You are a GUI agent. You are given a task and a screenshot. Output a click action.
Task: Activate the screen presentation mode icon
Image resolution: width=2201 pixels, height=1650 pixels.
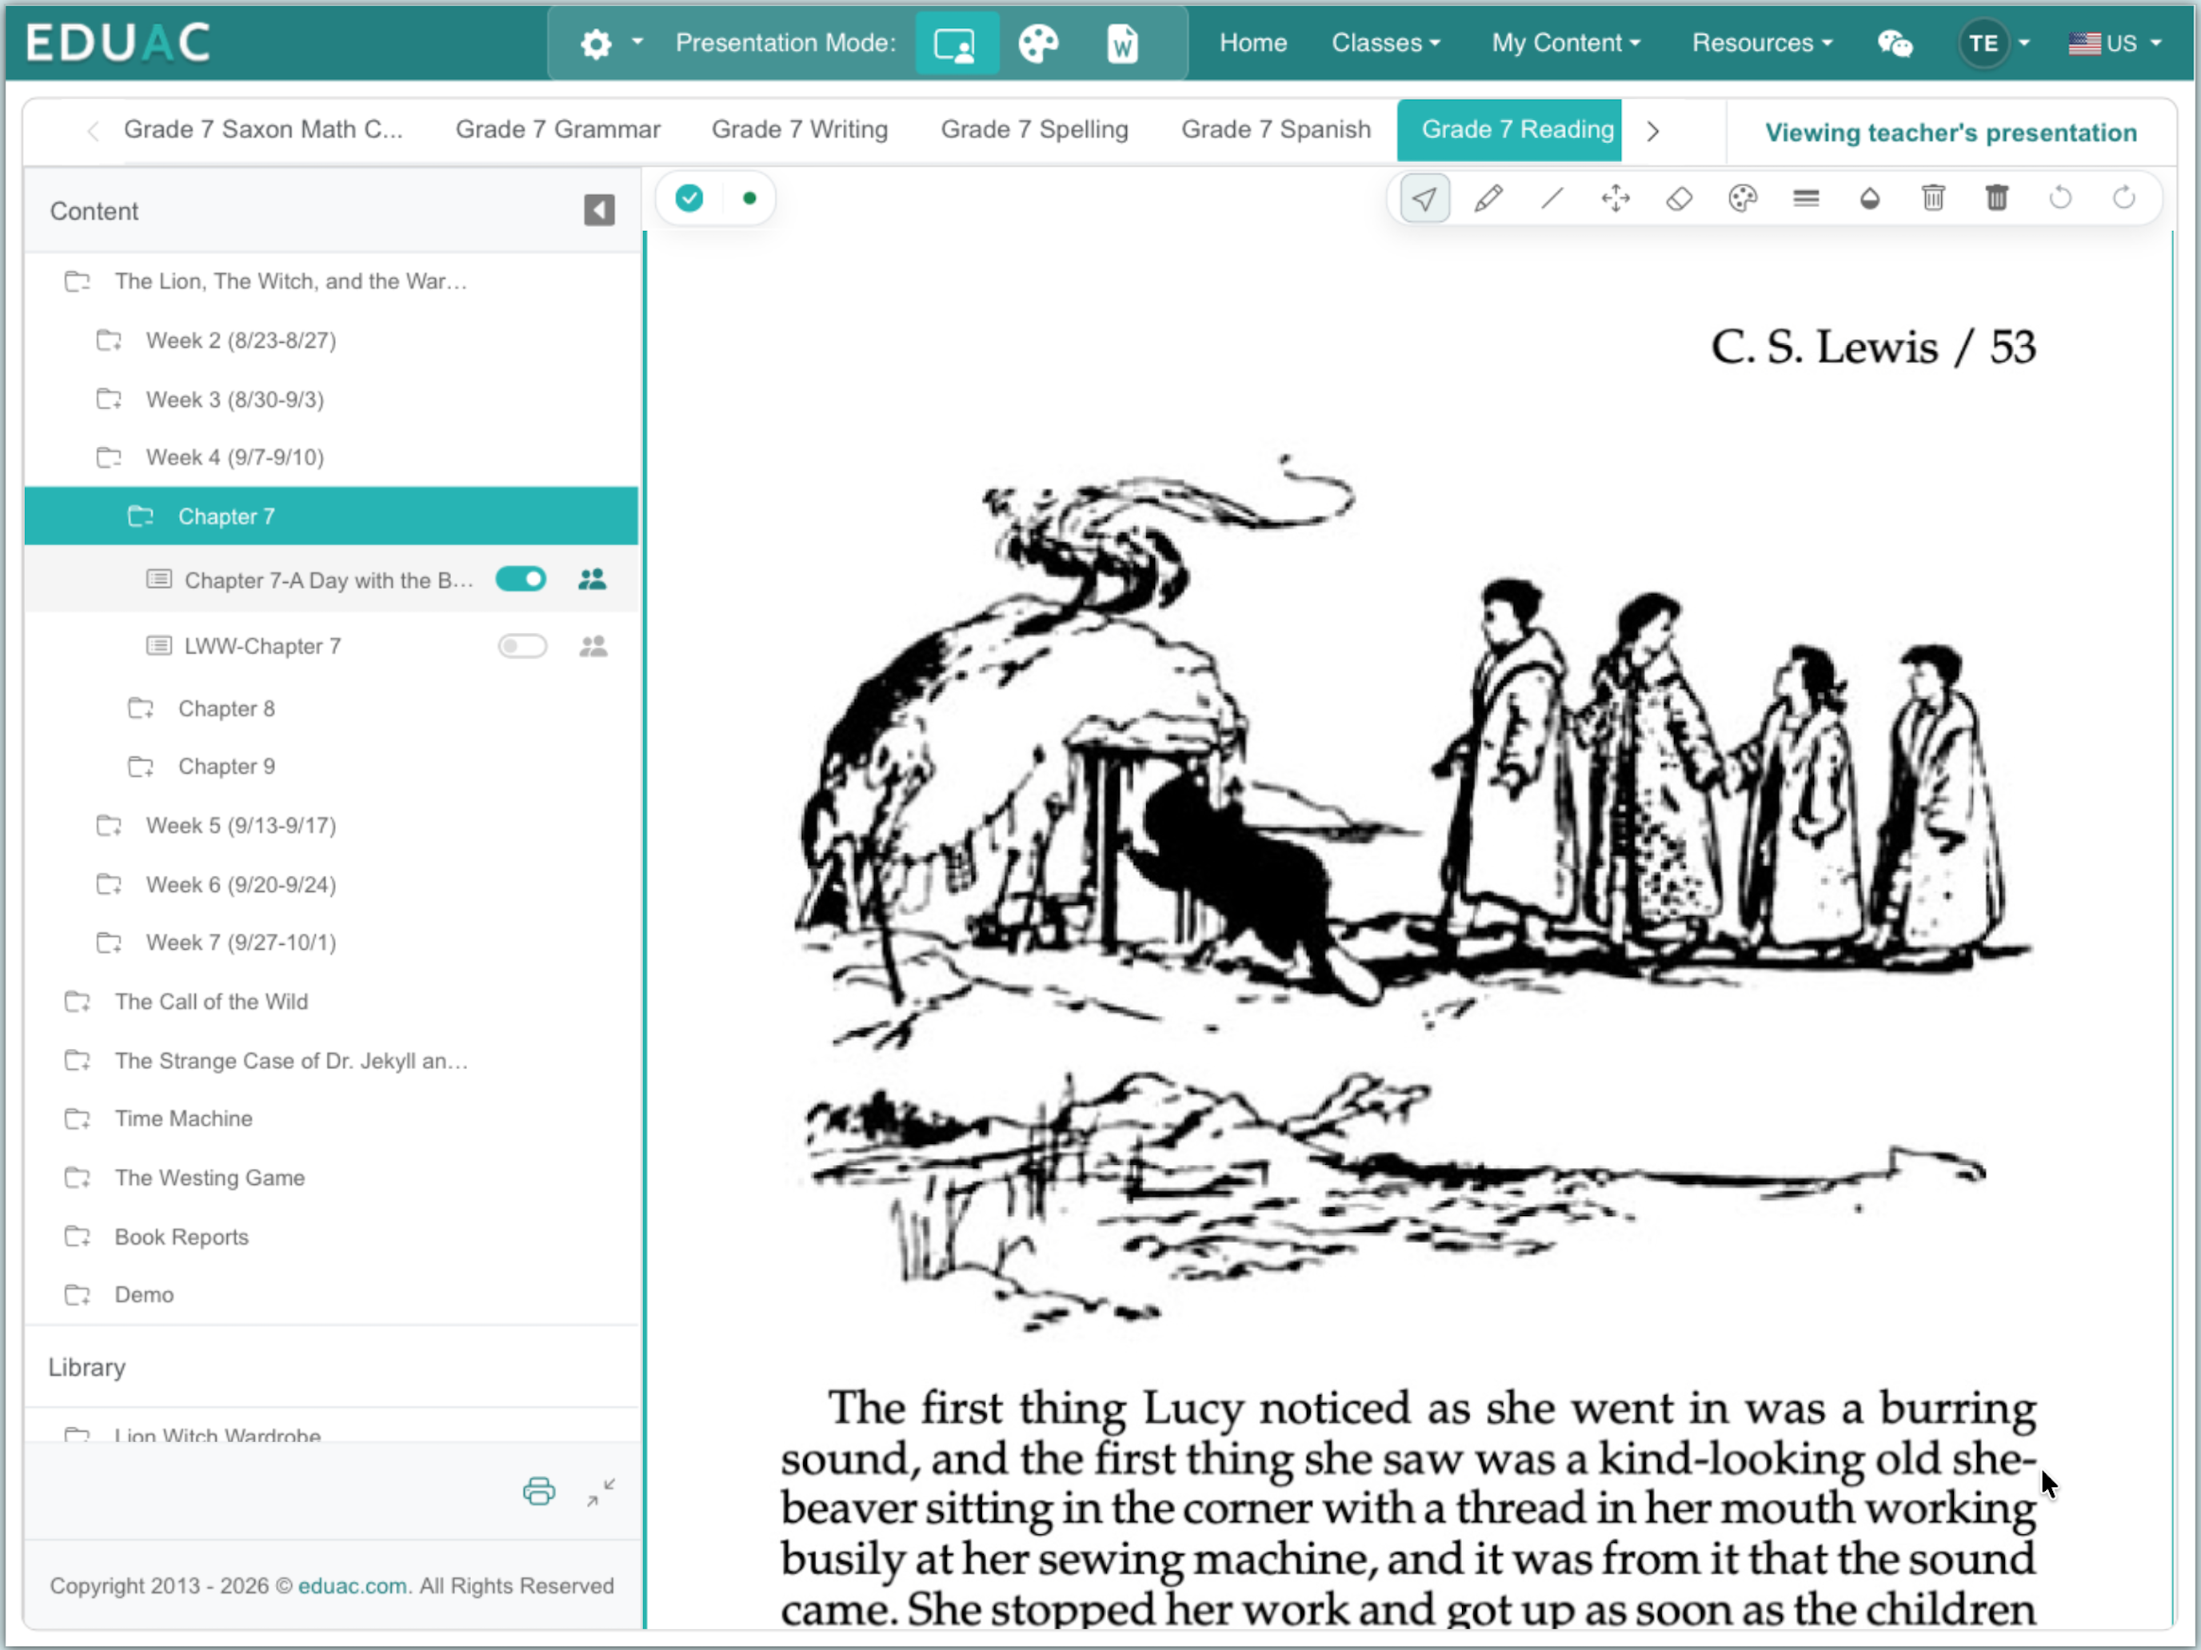(957, 44)
